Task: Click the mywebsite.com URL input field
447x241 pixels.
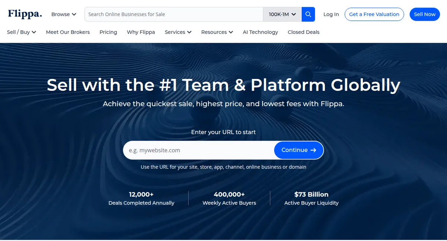Action: pos(199,150)
